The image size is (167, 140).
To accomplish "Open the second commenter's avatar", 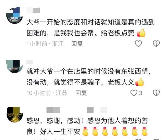I will coord(14,65).
